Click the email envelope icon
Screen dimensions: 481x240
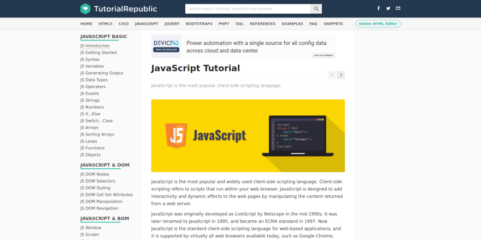pyautogui.click(x=398, y=8)
